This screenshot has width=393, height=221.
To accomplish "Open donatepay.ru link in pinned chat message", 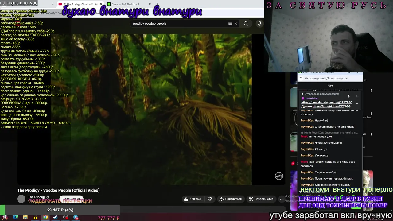I will coord(327,102).
